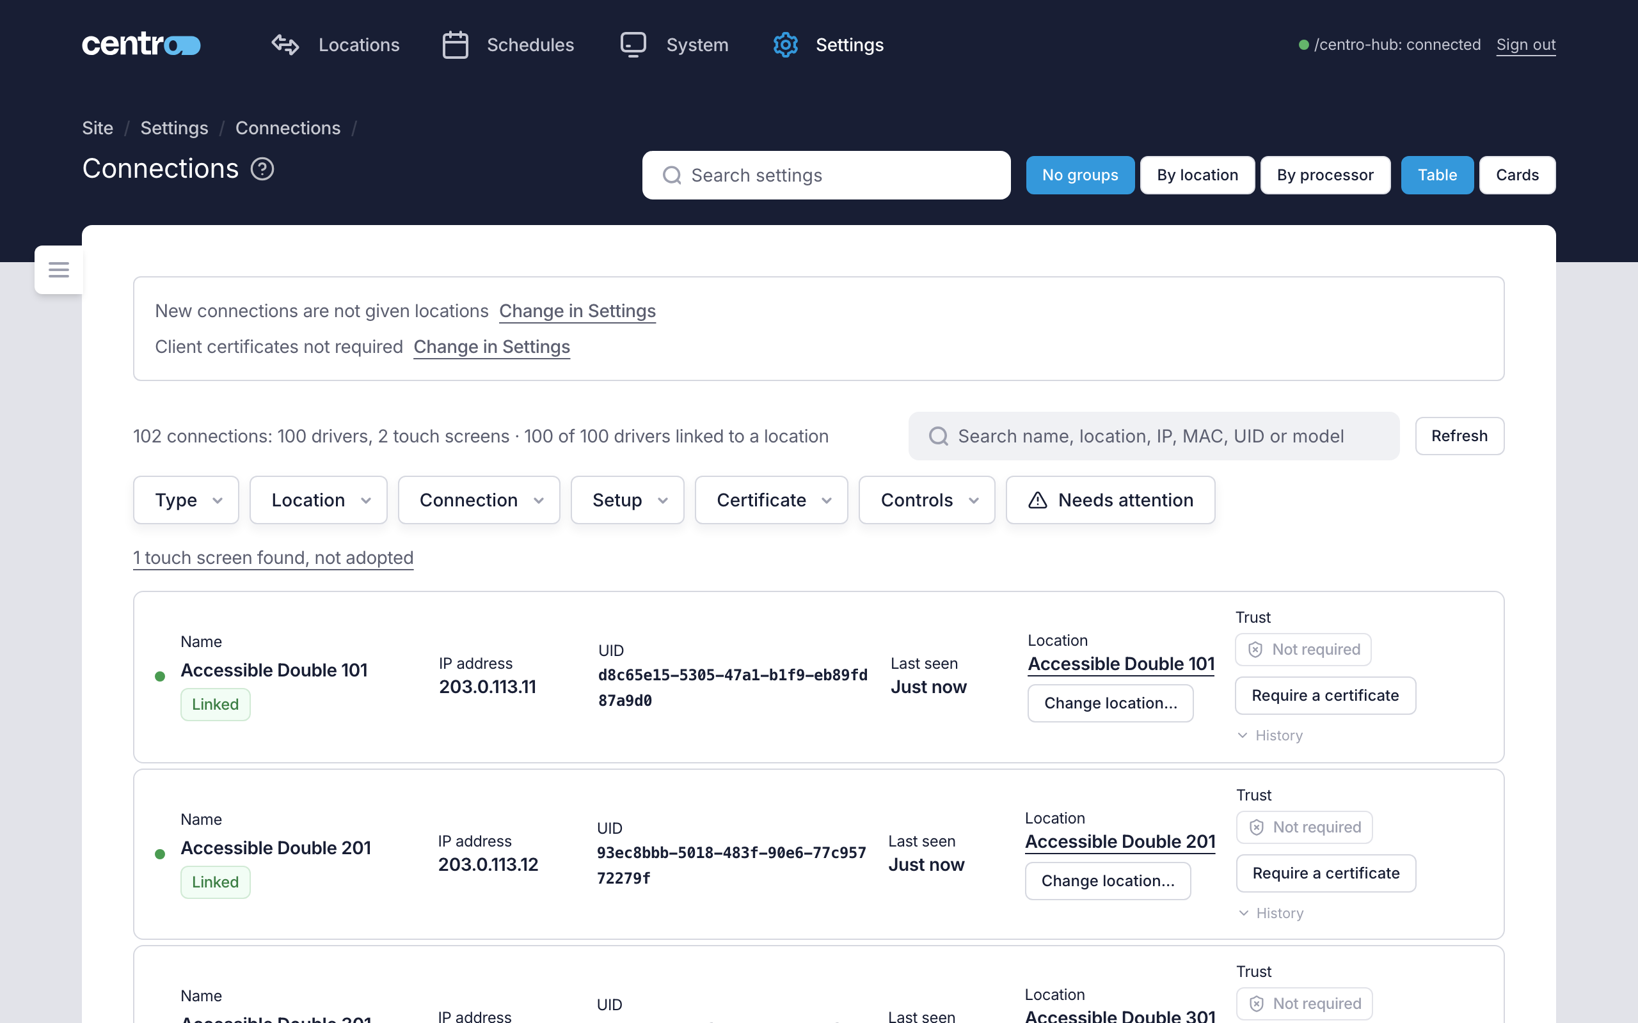Click the Centro logo
This screenshot has width=1638, height=1023.
[x=141, y=45]
